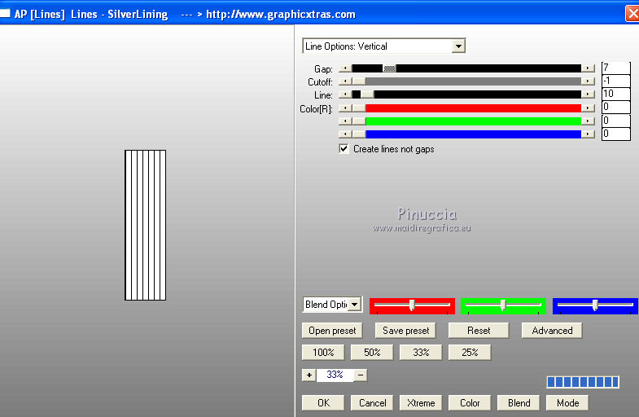Screen dimensions: 639x417
Task: Click the Xtreme button
Action: pos(421,402)
